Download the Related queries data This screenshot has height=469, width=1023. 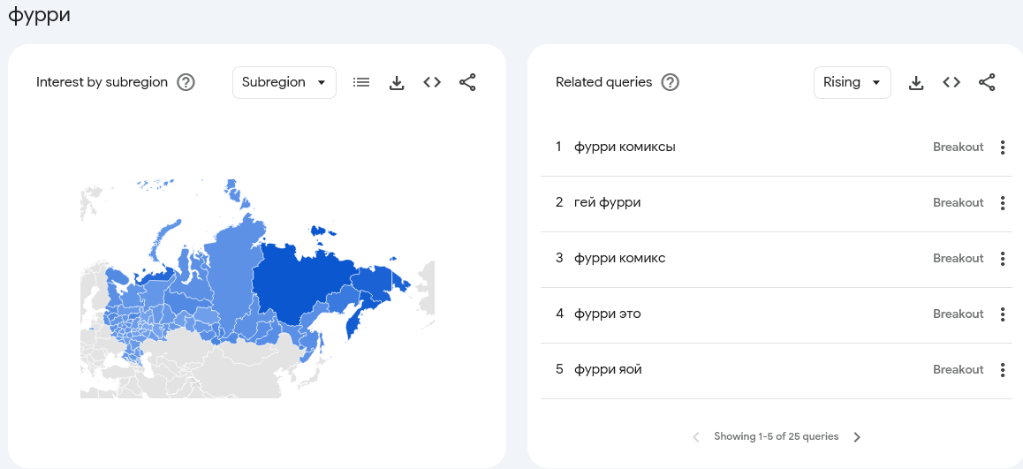[916, 83]
